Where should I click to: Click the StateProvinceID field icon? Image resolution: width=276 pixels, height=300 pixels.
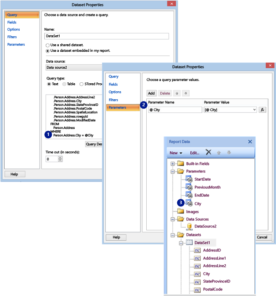[197, 282]
